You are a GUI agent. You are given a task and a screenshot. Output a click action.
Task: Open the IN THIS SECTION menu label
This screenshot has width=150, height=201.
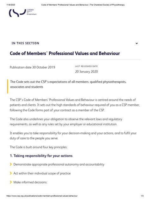click(x=25, y=43)
